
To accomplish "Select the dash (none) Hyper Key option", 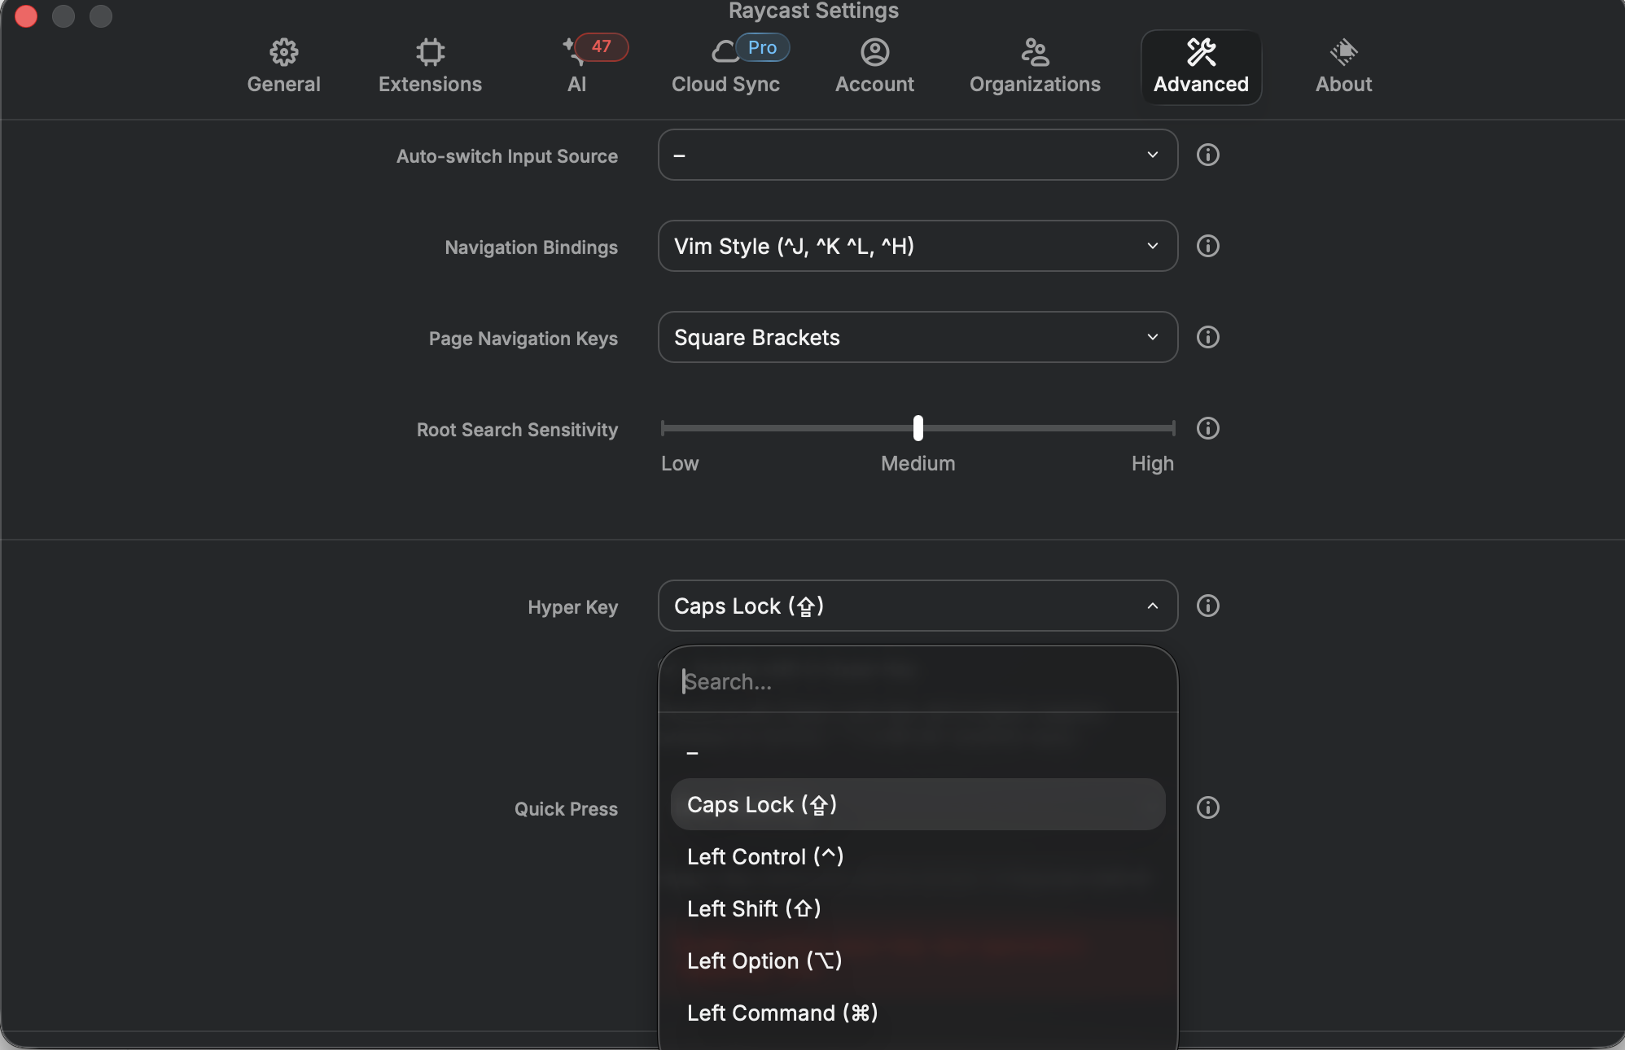I will click(x=918, y=752).
